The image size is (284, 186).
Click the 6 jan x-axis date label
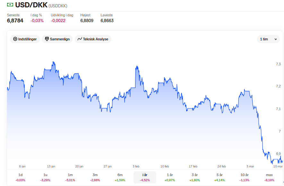tap(22, 166)
